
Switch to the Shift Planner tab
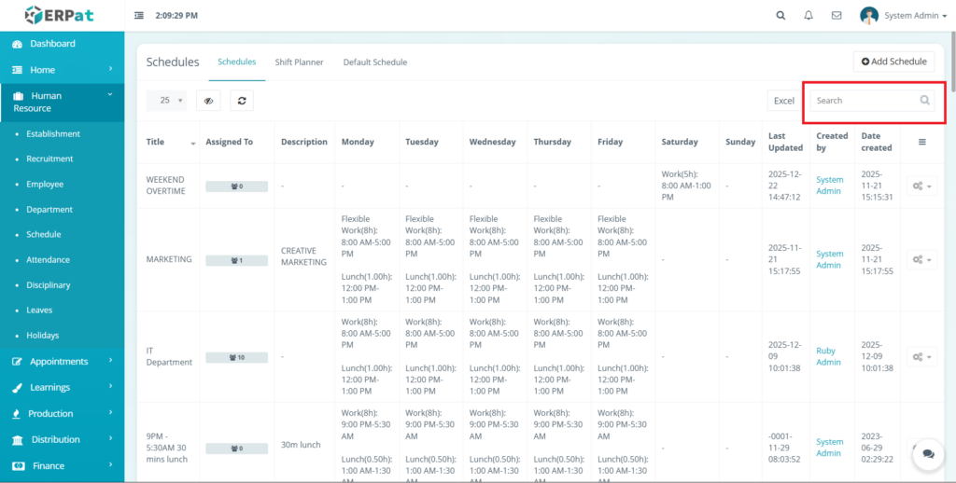[299, 62]
